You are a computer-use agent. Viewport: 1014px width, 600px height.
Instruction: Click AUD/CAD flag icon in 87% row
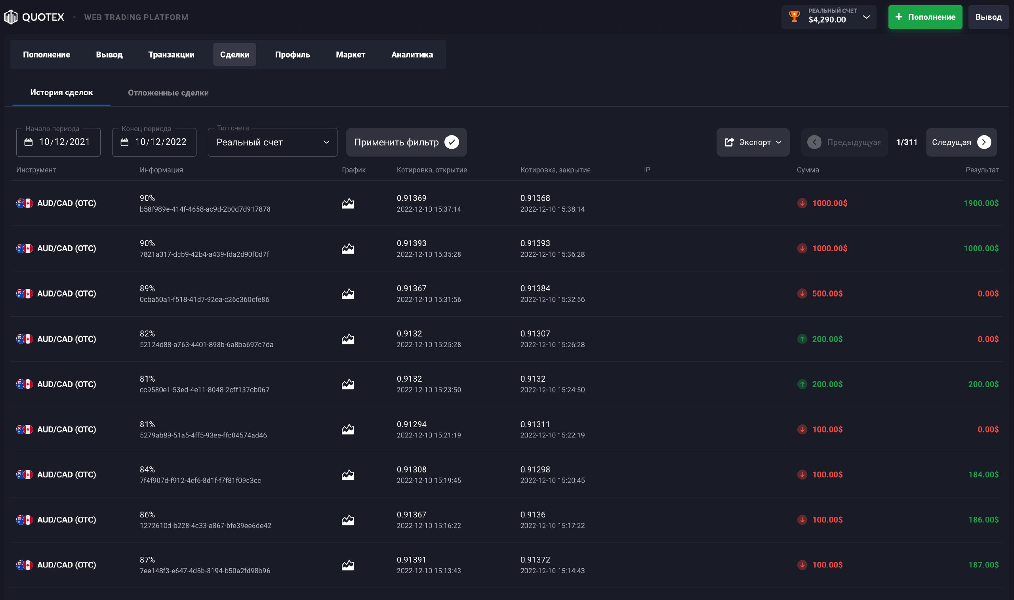24,565
